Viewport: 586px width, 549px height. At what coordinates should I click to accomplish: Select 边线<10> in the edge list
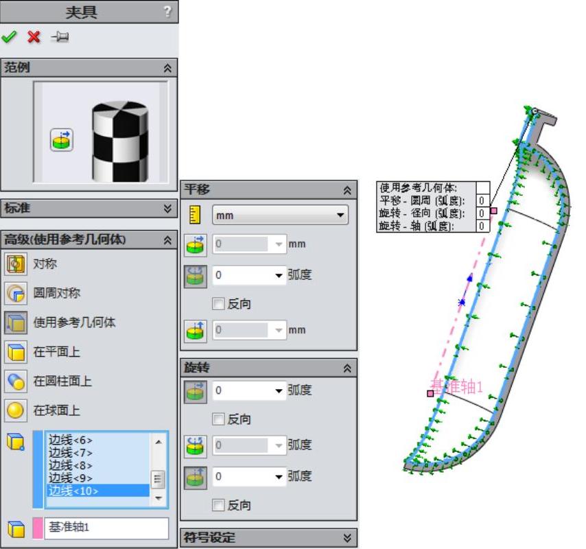98,491
